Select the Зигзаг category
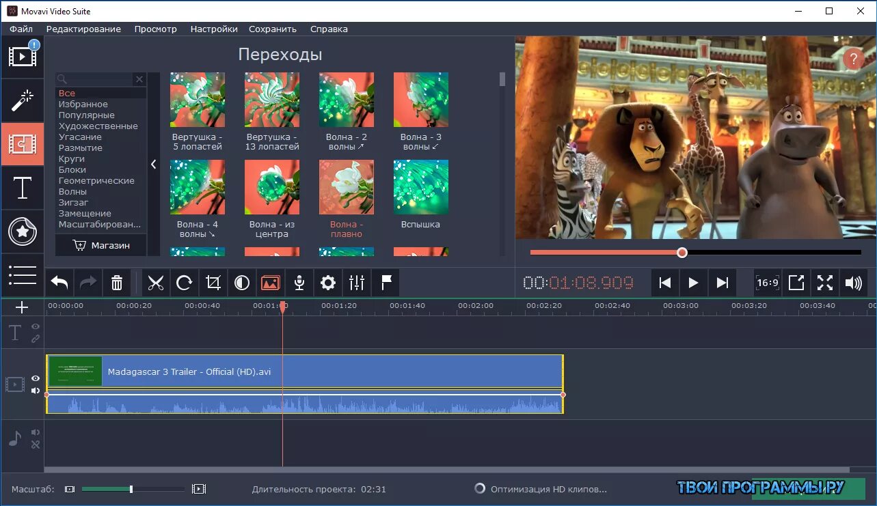Image resolution: width=877 pixels, height=506 pixels. click(x=73, y=202)
